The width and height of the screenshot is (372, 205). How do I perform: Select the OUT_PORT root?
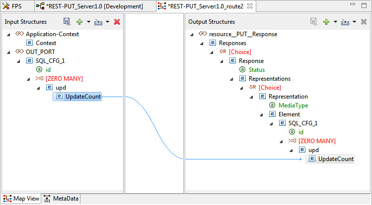tap(40, 52)
